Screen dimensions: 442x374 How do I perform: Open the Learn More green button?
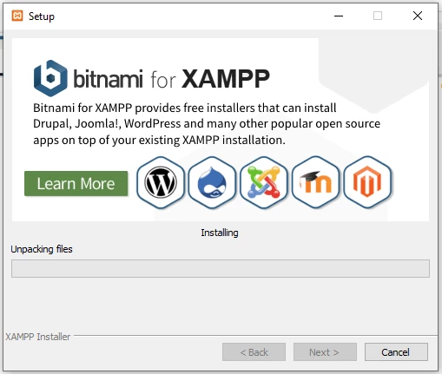(76, 183)
